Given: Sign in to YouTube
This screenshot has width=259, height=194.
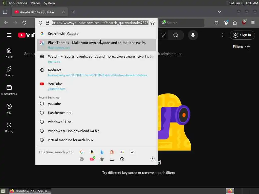Looking at the screenshot, I should point(242,35).
